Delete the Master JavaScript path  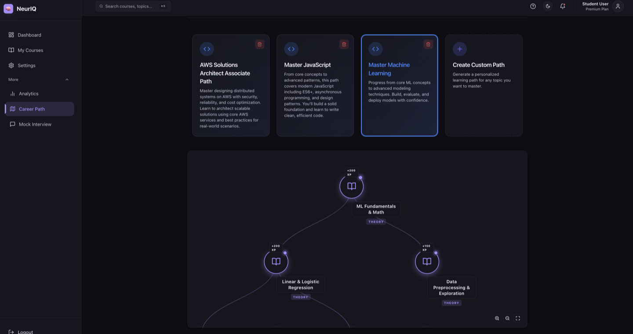click(344, 44)
